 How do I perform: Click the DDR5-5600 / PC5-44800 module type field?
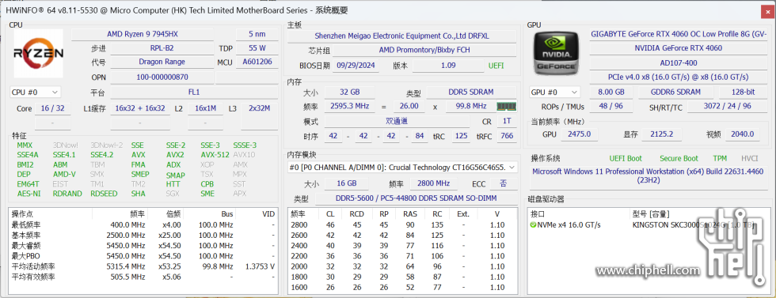[x=416, y=198]
